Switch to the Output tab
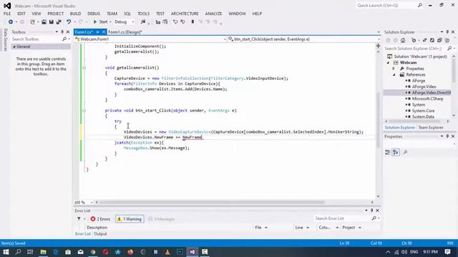Screen dimensions: 458x257 coord(100,233)
